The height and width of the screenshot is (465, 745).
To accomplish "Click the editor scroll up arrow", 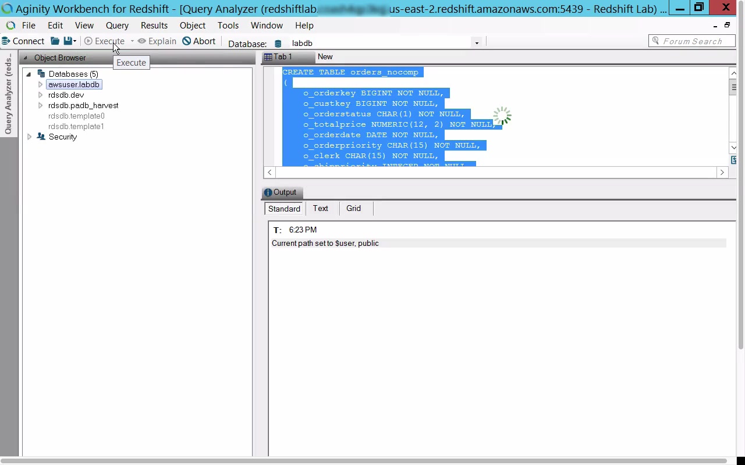I will (733, 73).
